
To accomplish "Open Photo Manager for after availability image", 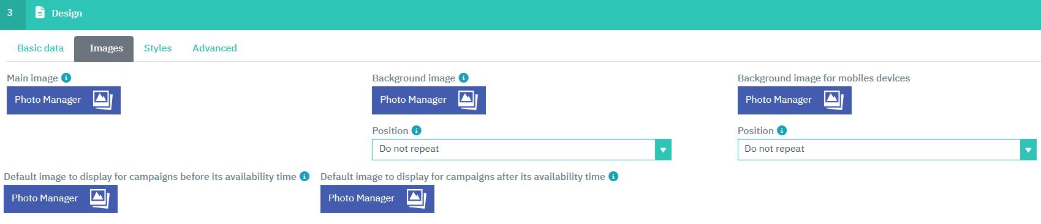I will tap(377, 199).
